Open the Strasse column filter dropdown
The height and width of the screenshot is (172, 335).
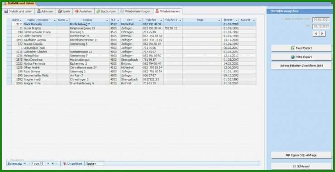point(107,20)
